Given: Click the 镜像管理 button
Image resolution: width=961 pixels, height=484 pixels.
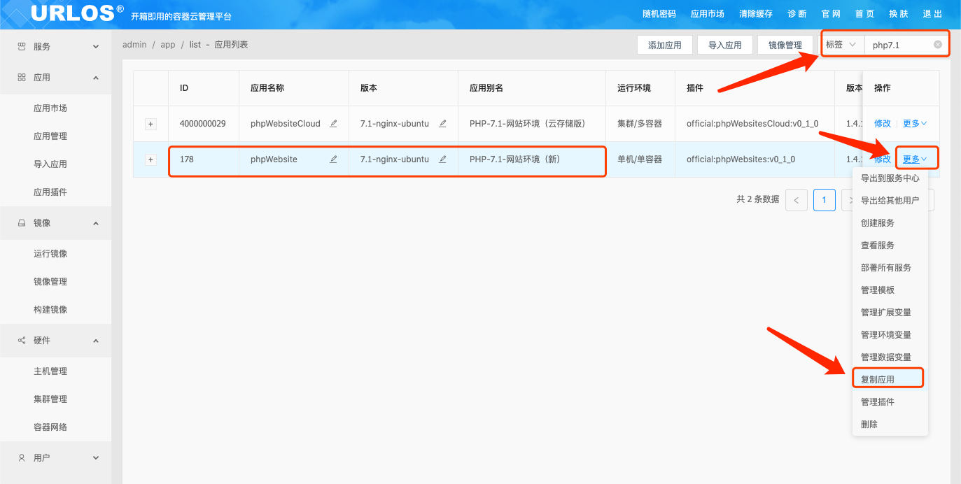Looking at the screenshot, I should coord(785,44).
